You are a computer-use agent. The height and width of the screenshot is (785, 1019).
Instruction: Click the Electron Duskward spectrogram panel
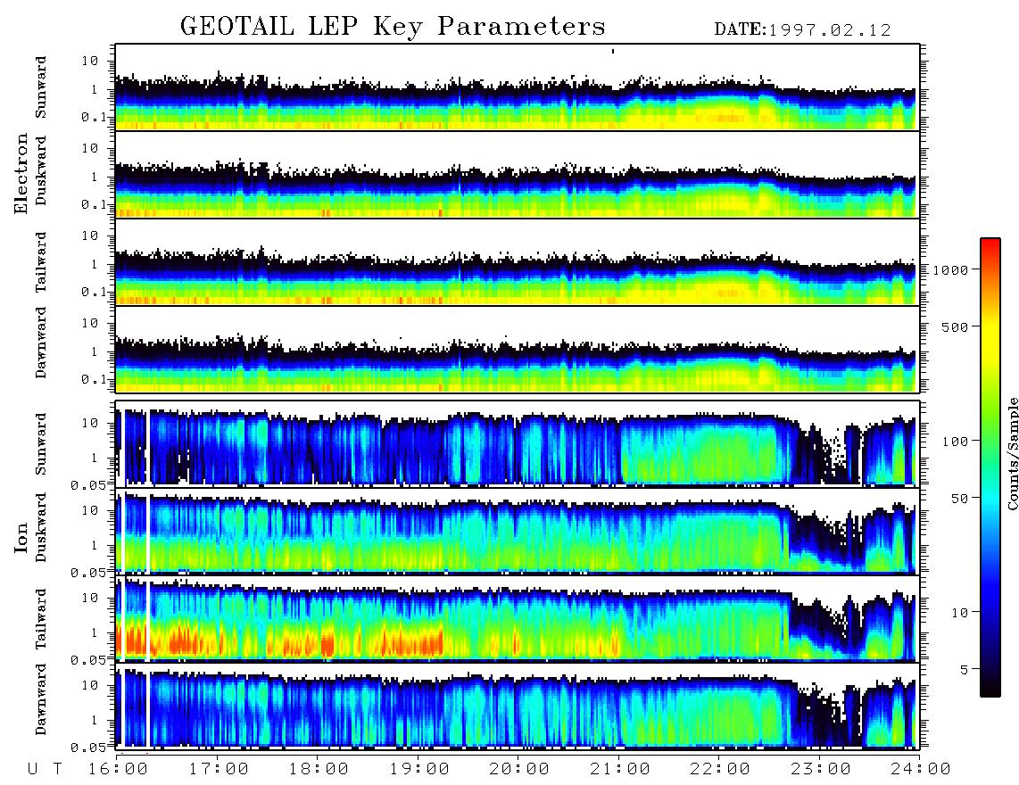518,174
